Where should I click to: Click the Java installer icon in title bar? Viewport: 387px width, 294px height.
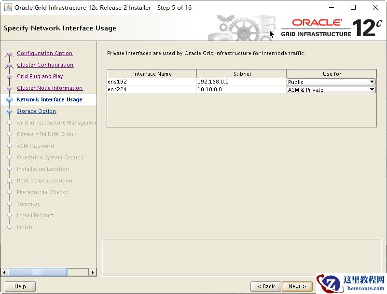point(8,7)
